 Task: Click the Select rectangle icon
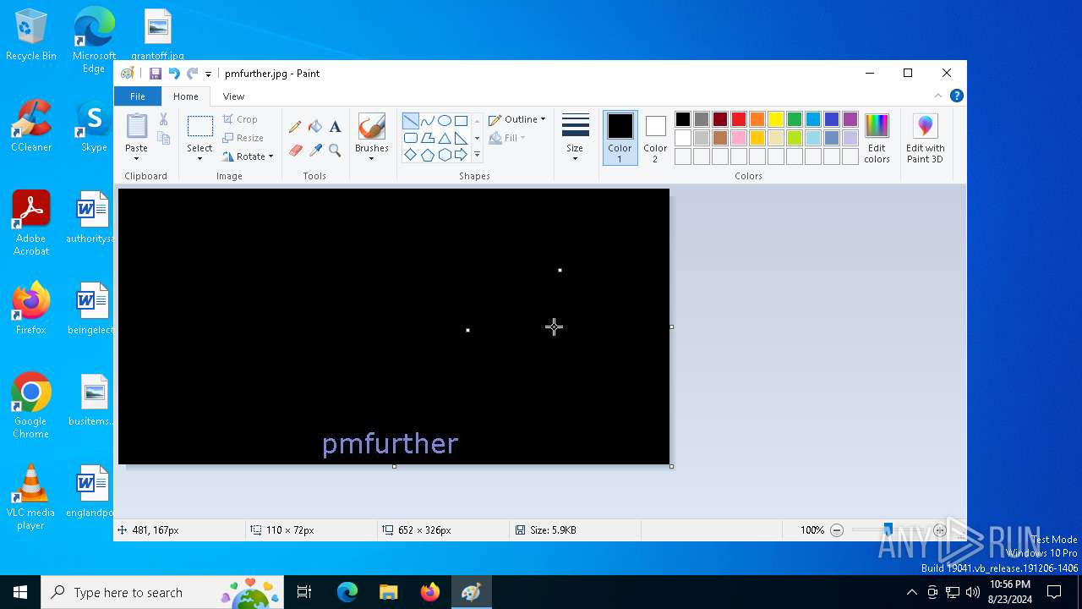click(199, 127)
